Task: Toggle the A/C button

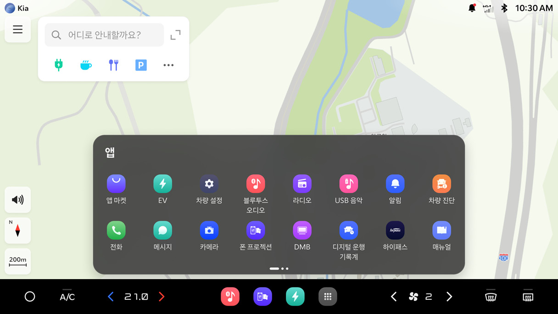Action: point(67,297)
